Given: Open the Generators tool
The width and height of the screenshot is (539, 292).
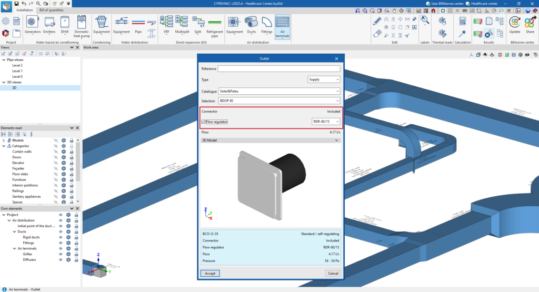Looking at the screenshot, I should tap(32, 25).
